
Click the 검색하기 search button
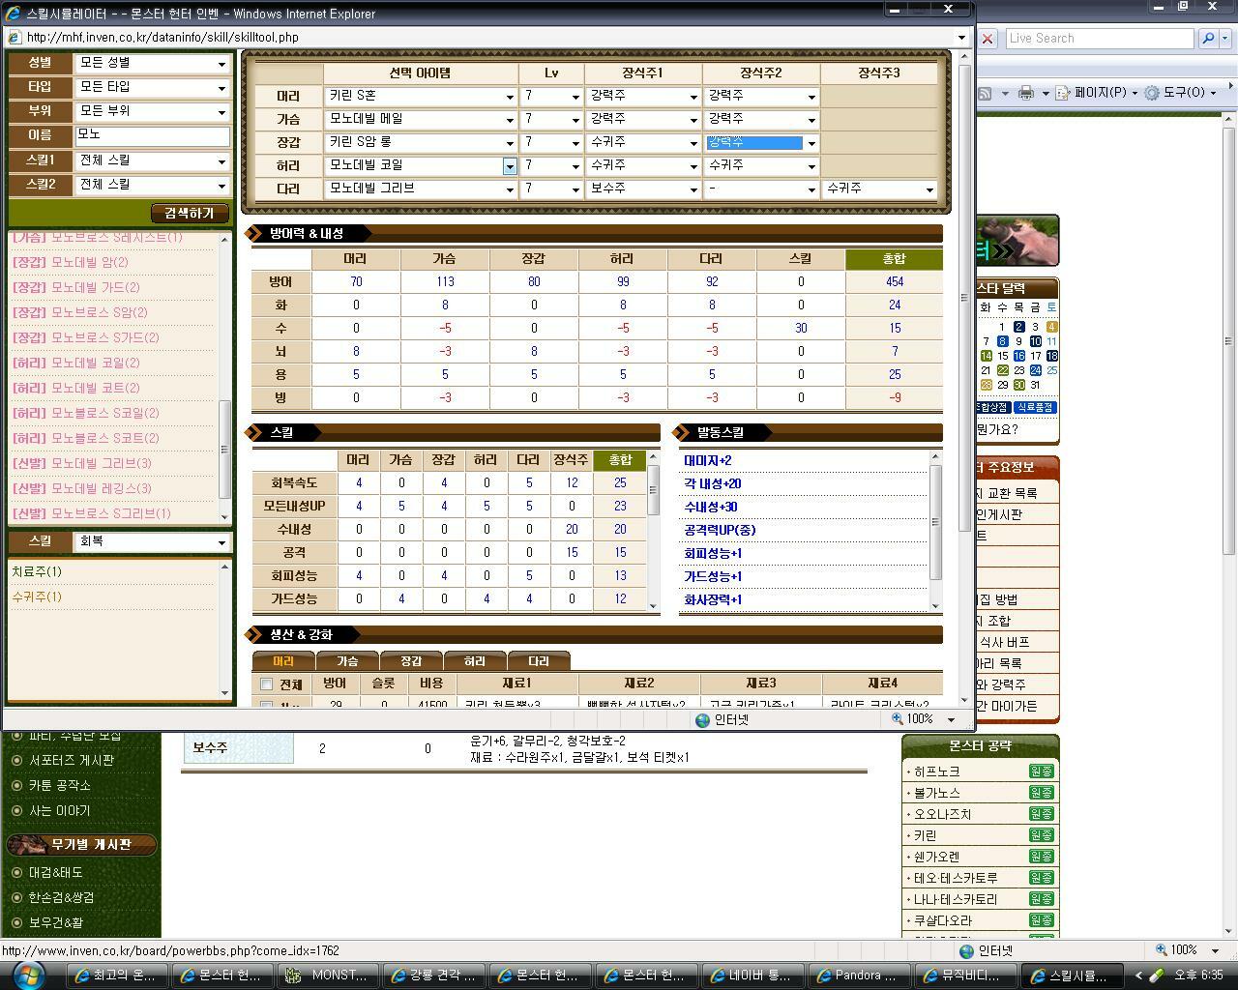[x=190, y=213]
